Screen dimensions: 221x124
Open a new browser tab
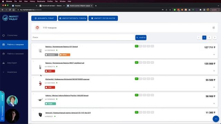(x=96, y=6)
